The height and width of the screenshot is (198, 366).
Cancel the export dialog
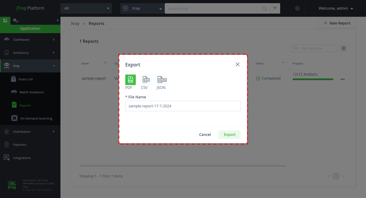pyautogui.click(x=205, y=135)
